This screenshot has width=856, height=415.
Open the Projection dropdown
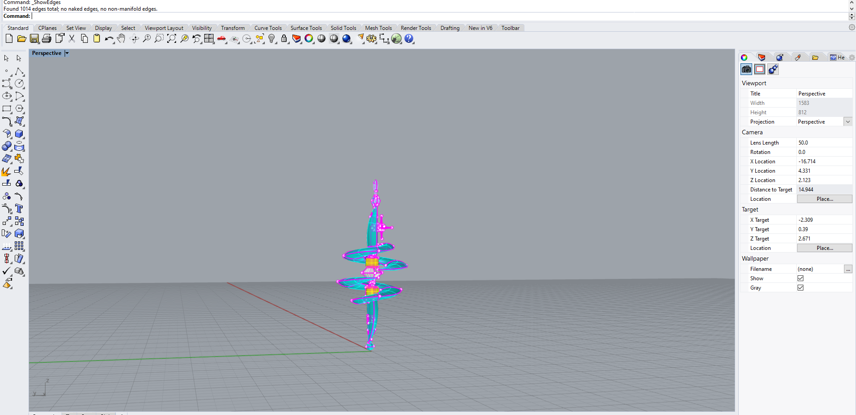(848, 122)
